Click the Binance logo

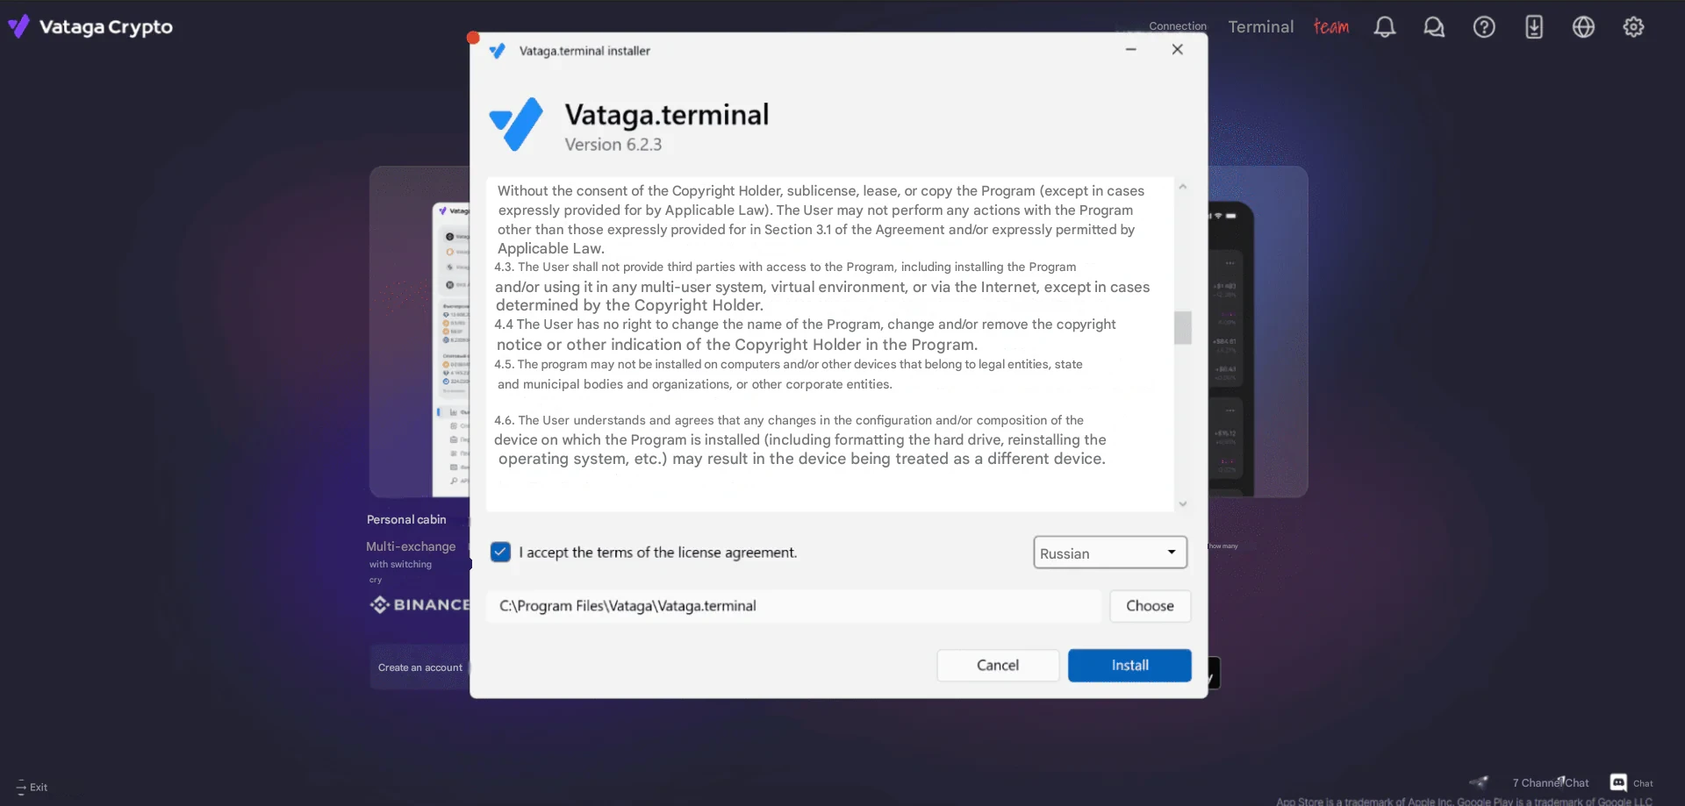(x=419, y=604)
